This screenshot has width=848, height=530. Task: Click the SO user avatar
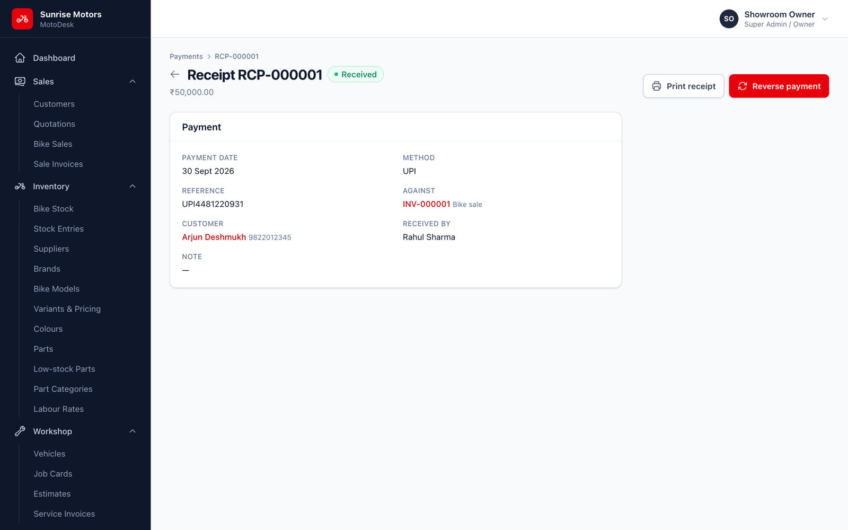click(x=729, y=19)
